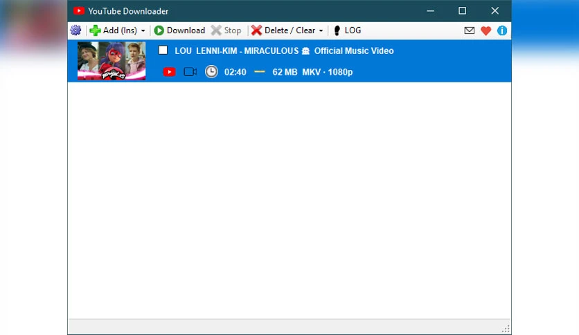Click the Miraculous video thumbnail
Image resolution: width=579 pixels, height=335 pixels.
click(x=112, y=61)
